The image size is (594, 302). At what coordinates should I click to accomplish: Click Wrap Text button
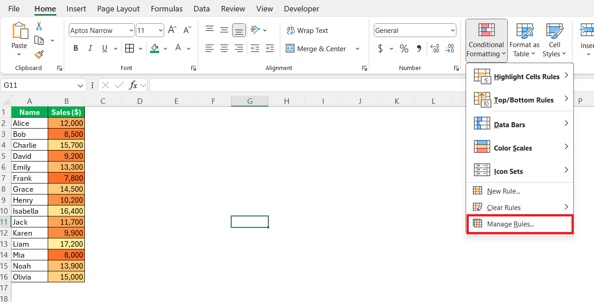click(x=307, y=30)
